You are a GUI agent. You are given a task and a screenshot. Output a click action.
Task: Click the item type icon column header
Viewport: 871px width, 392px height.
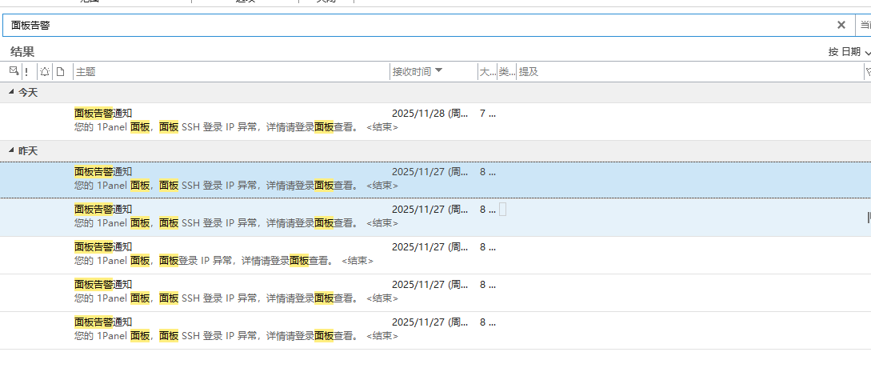[14, 72]
